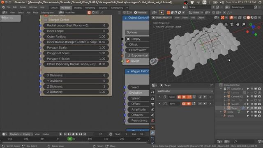Expand the Bevel modifier panel
This screenshot has width=263, height=148.
[x=159, y=104]
